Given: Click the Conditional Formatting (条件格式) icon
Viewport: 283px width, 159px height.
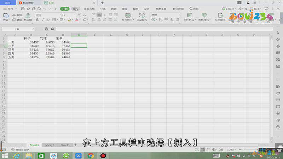Looking at the screenshot, I should (190, 15).
